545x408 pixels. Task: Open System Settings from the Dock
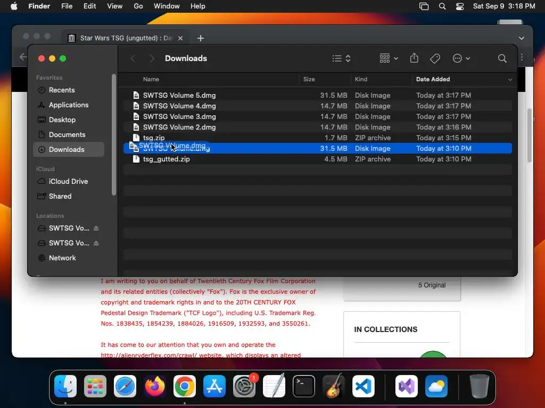click(x=244, y=386)
